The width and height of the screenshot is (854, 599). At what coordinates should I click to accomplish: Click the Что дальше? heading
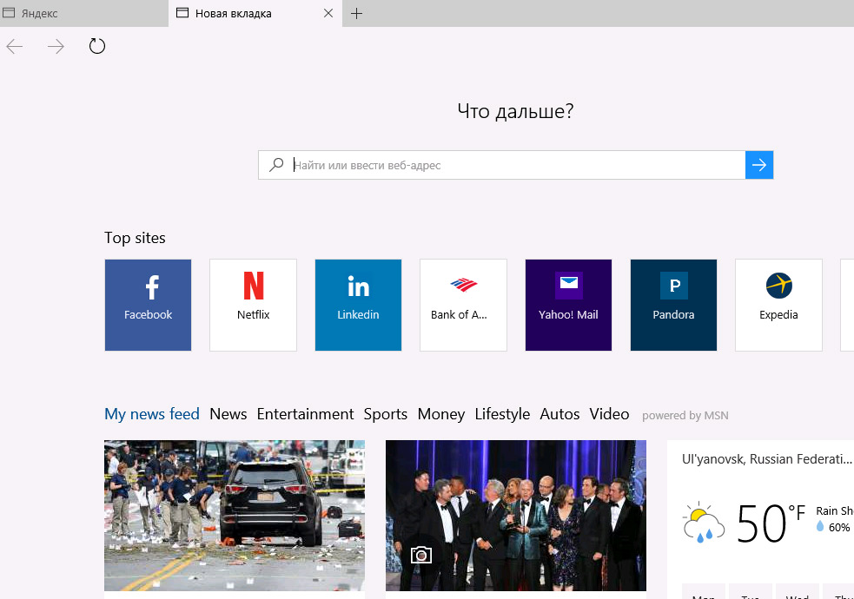point(515,111)
